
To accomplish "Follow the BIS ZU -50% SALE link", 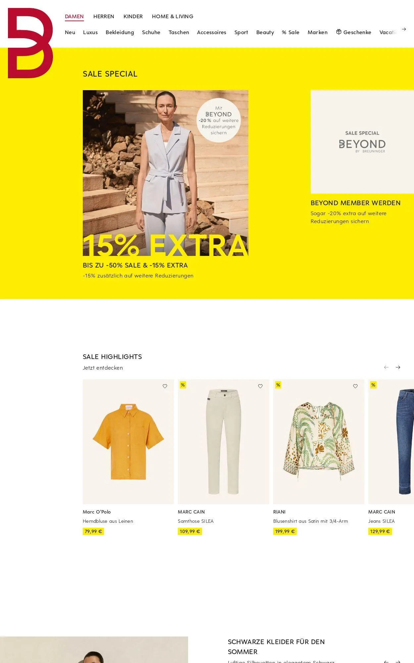I will pos(135,265).
